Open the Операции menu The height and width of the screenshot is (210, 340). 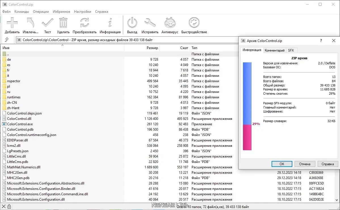click(41, 12)
